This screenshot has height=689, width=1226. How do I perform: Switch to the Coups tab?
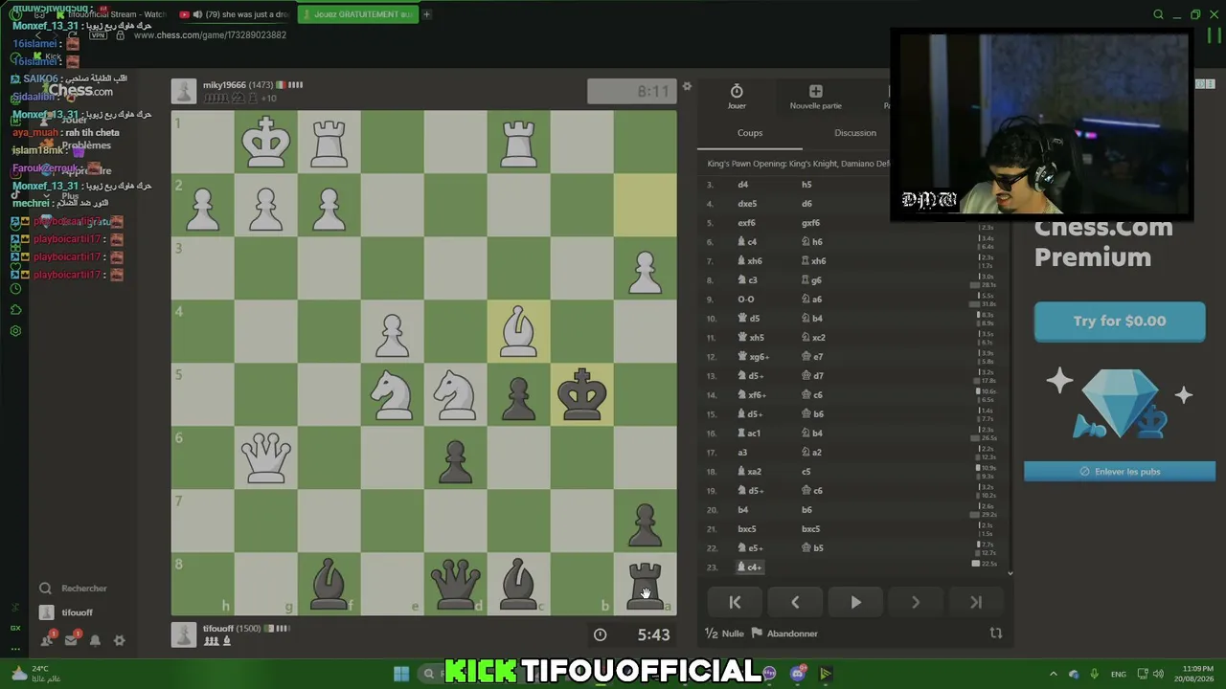[750, 133]
